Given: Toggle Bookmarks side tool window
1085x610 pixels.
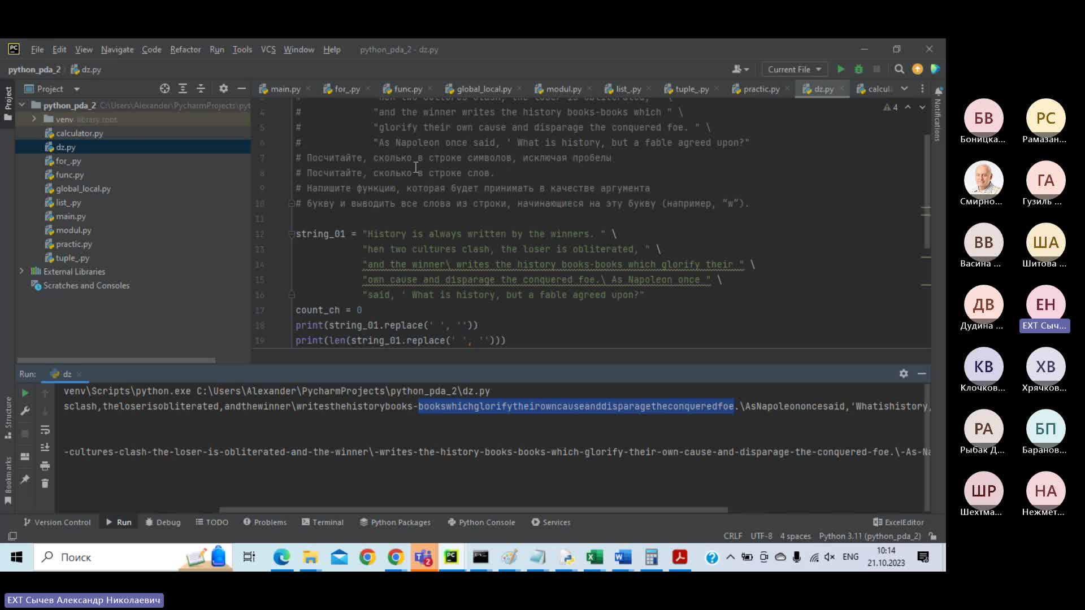Looking at the screenshot, I should [x=8, y=481].
